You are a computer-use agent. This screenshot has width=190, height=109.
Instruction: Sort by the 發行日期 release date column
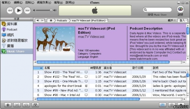coord(141,68)
